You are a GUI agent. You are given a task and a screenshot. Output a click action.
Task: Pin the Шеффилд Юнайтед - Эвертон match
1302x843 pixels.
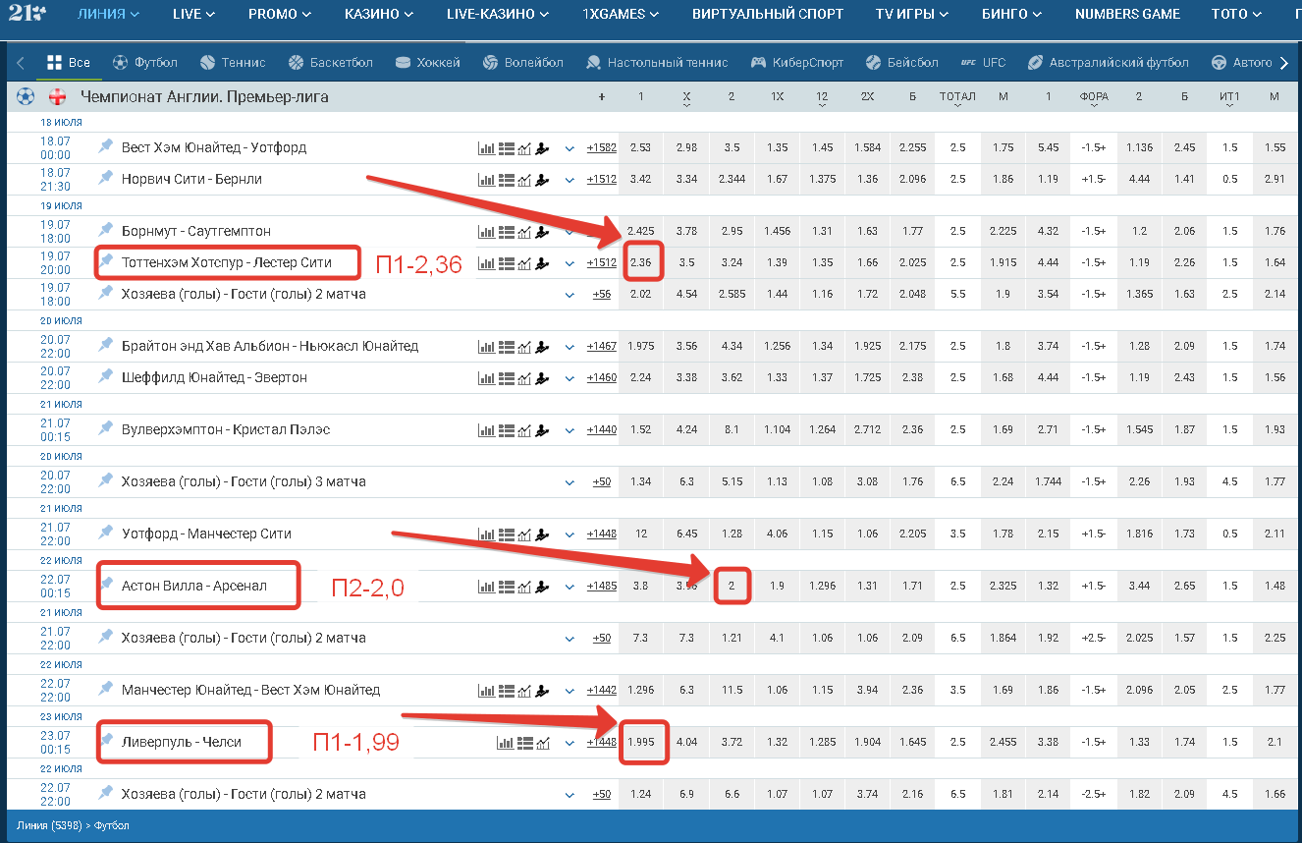(x=106, y=376)
